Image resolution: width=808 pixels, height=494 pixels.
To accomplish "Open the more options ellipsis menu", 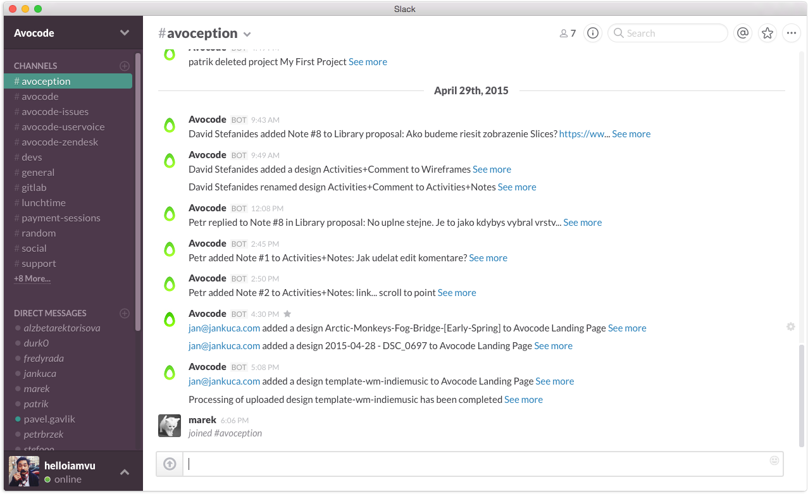I will click(792, 34).
